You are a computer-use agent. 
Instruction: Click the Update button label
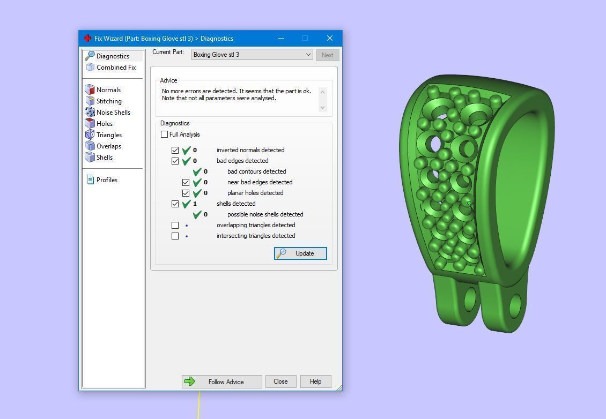click(305, 253)
